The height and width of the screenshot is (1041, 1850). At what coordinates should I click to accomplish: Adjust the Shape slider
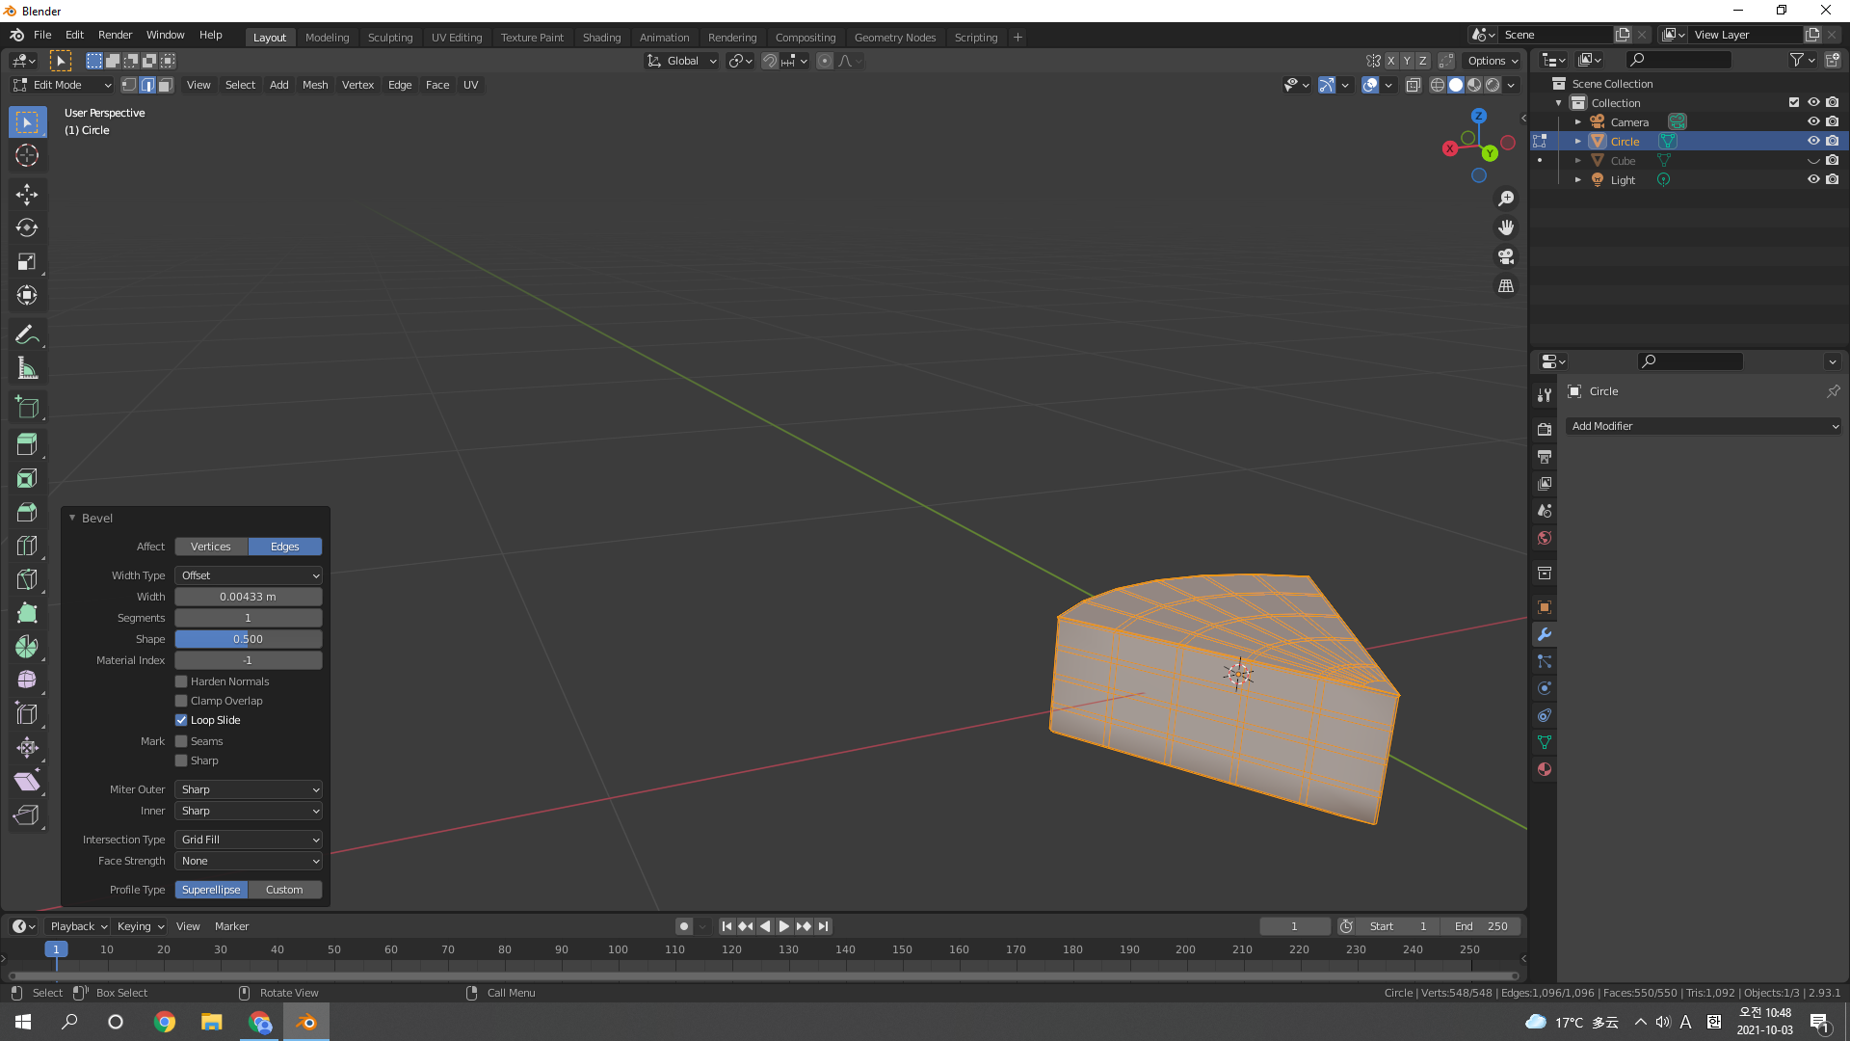(249, 639)
